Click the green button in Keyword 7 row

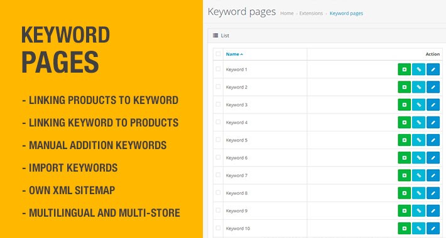(x=404, y=175)
